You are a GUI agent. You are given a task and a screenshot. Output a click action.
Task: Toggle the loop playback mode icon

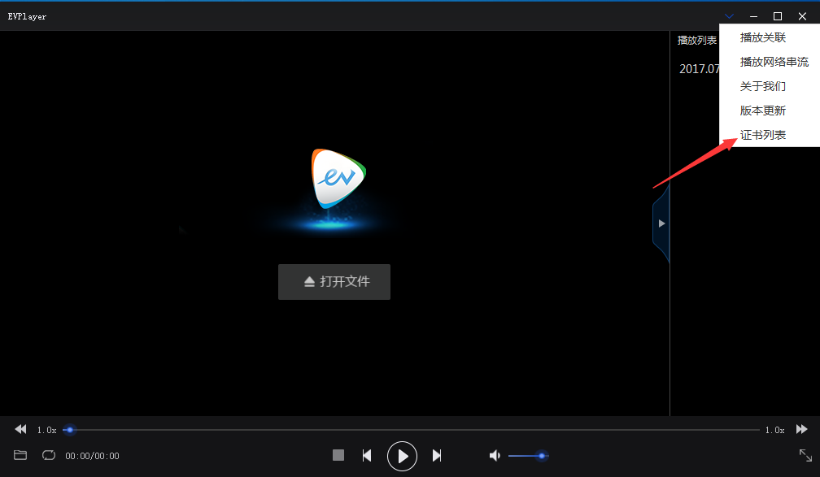click(49, 455)
